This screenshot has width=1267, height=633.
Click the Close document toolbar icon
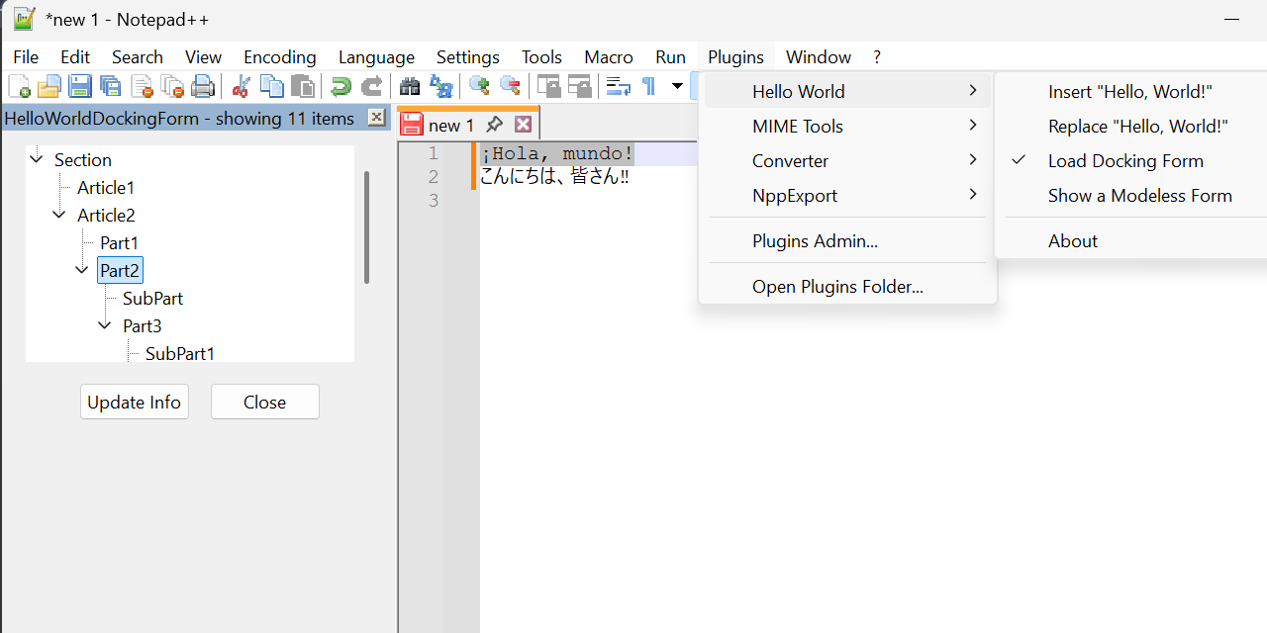(143, 87)
